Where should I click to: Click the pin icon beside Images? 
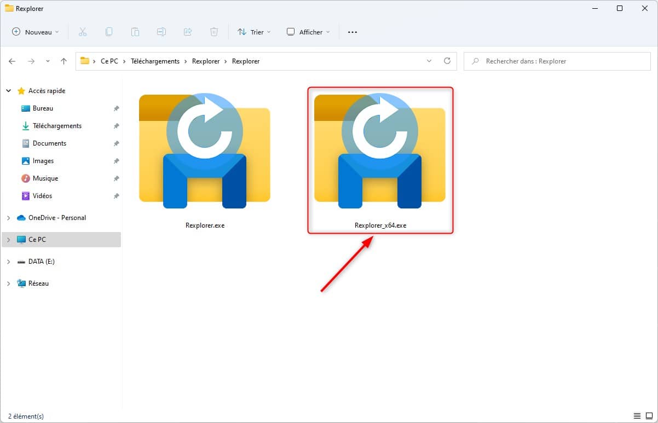116,161
